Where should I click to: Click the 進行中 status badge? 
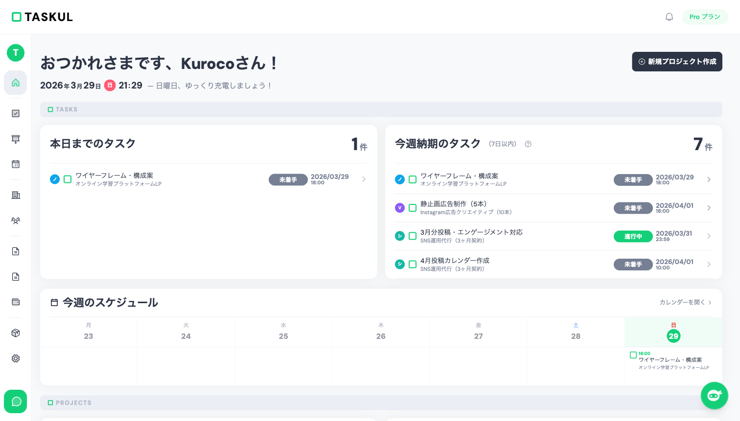click(x=633, y=236)
